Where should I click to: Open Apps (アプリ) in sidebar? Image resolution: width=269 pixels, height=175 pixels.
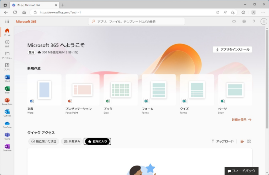pos(7,66)
